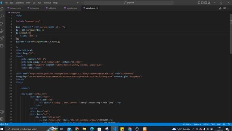This screenshot has width=232, height=131.
Task: Open the Explorer view in activity bar
Action: click(2, 9)
